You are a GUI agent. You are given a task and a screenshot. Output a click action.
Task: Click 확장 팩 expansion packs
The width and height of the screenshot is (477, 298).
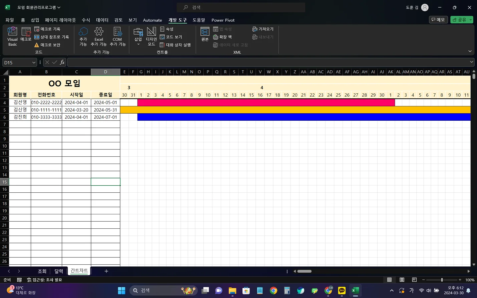coord(222,37)
